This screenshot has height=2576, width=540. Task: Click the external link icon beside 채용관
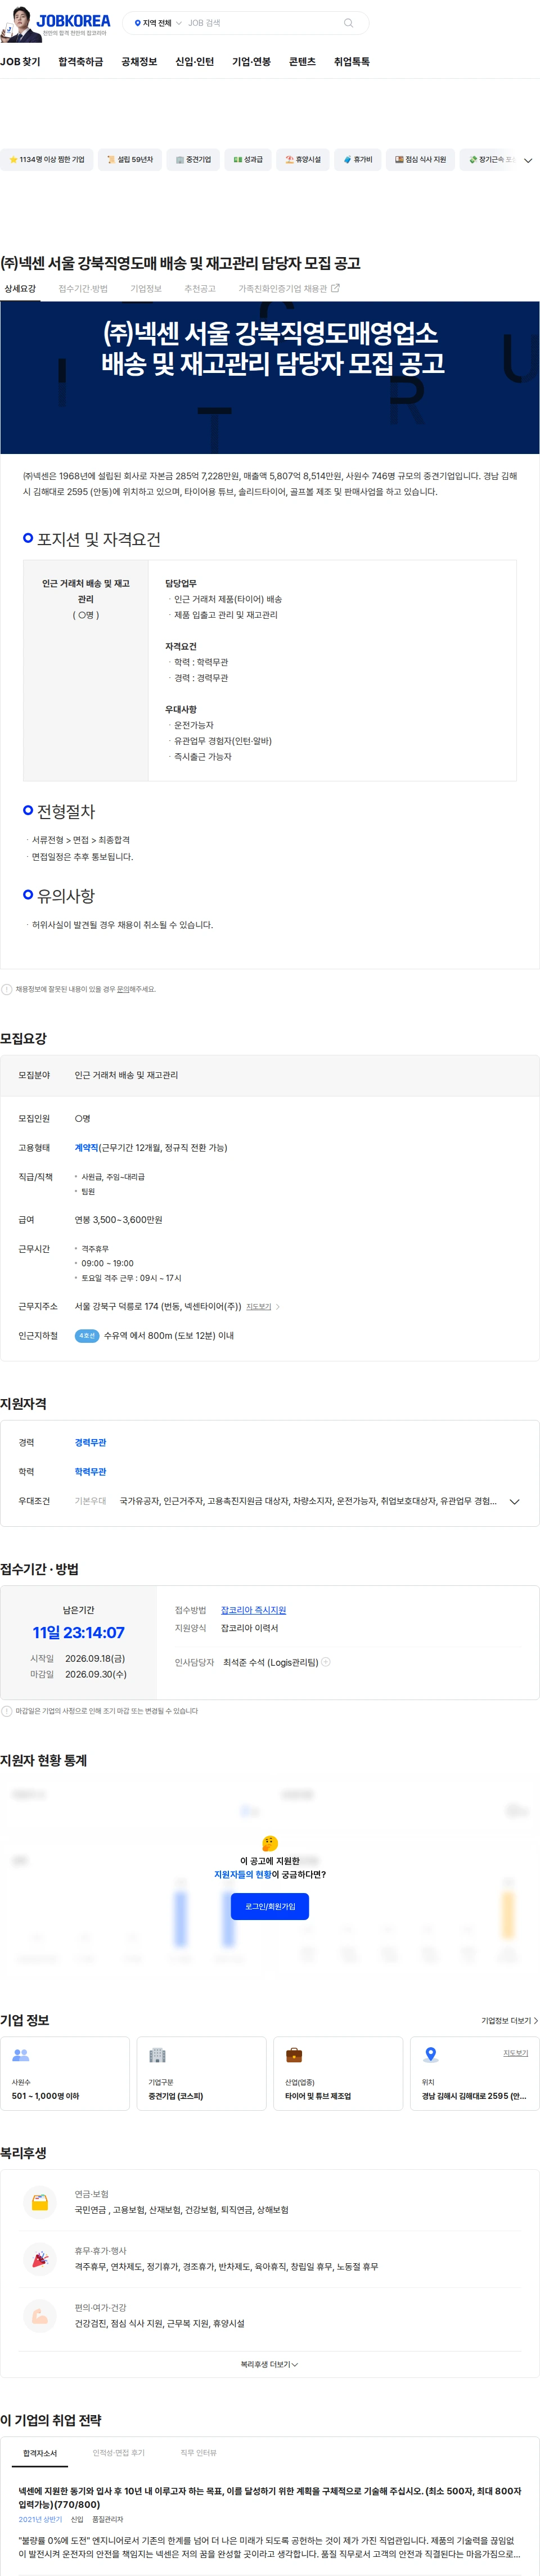click(335, 288)
